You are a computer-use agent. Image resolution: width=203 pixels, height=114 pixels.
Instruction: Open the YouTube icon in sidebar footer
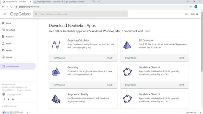coord(13,99)
